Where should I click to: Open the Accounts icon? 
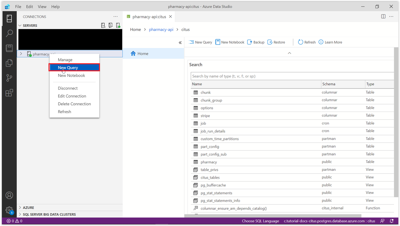(9, 195)
